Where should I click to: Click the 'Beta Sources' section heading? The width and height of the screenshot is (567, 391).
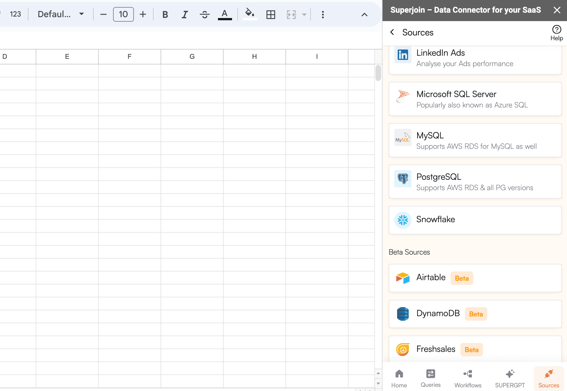pyautogui.click(x=409, y=252)
